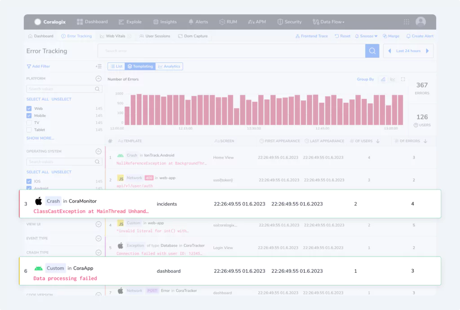
Task: Switch to the User Sessions sub-tab
Action: pyautogui.click(x=155, y=36)
